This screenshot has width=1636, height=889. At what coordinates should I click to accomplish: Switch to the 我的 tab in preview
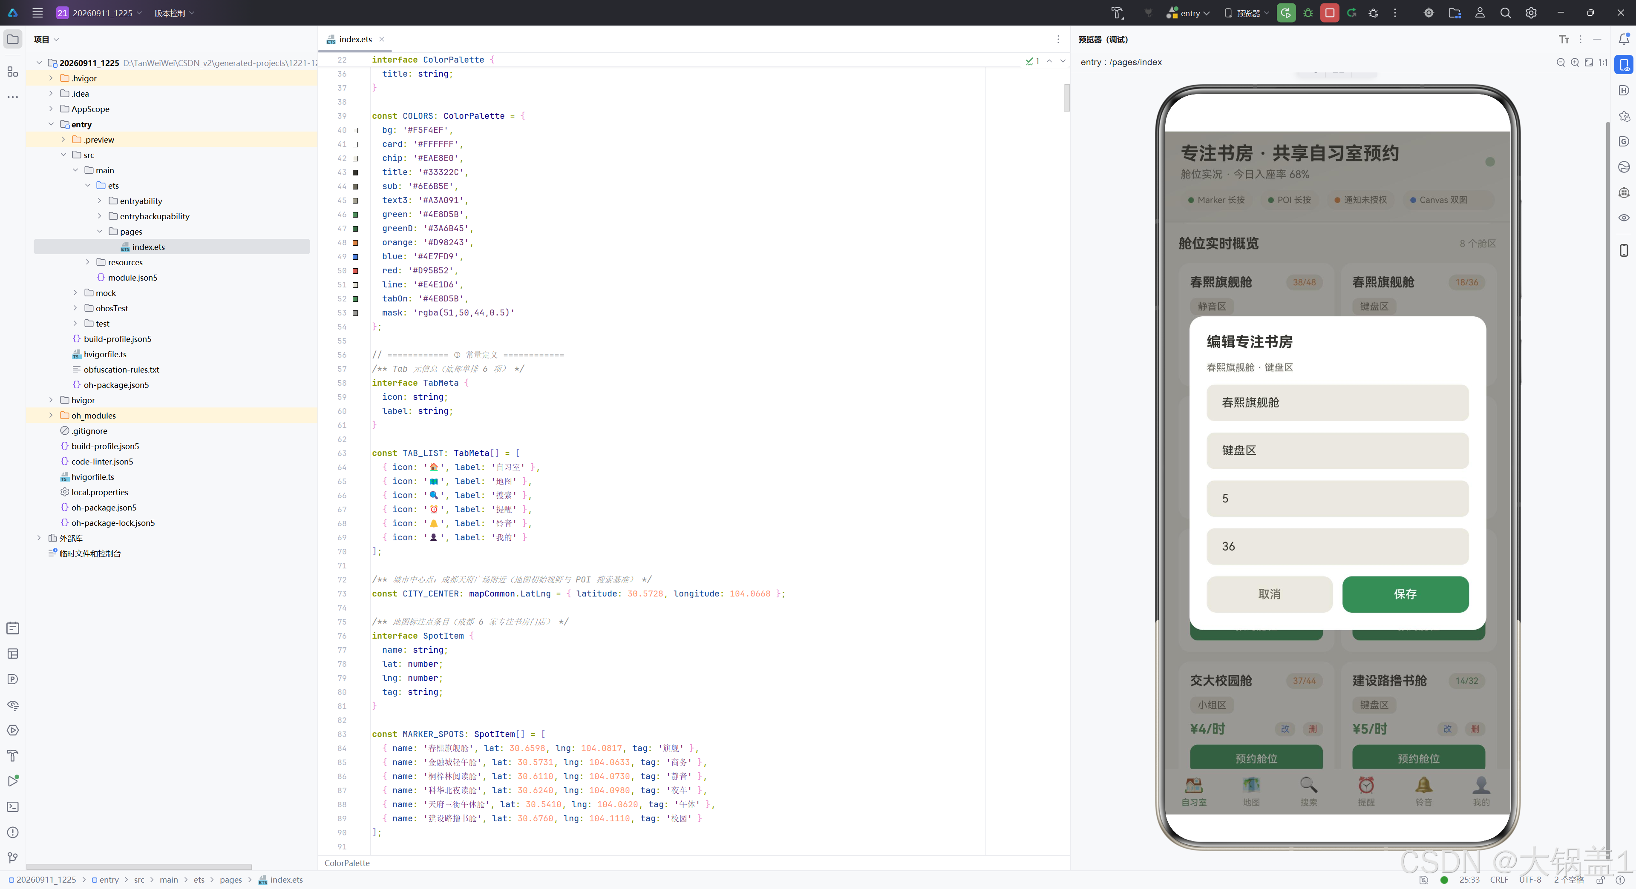[x=1481, y=791]
